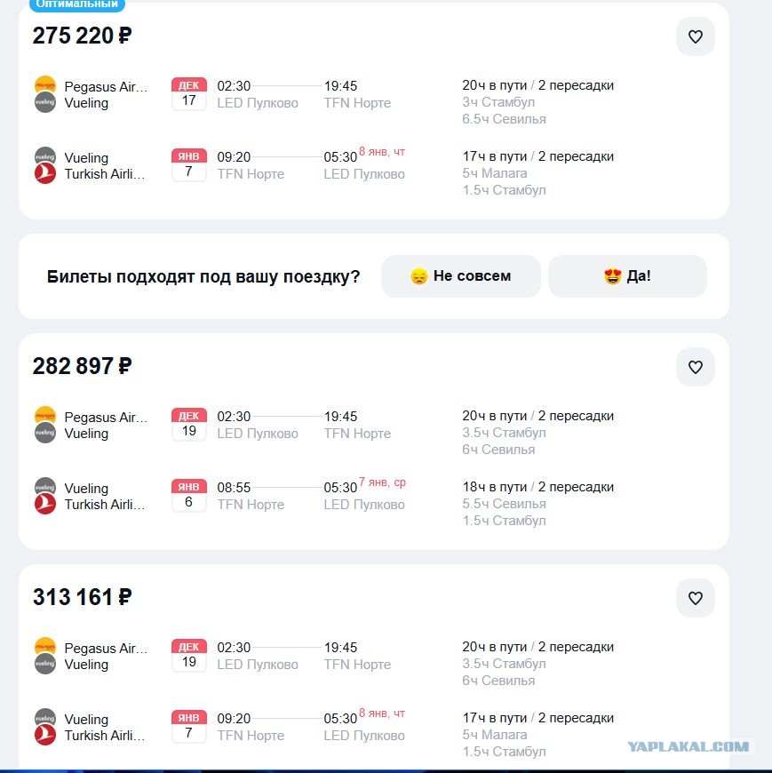Add the 275 220 ₽ ticket to favorites

[x=695, y=36]
